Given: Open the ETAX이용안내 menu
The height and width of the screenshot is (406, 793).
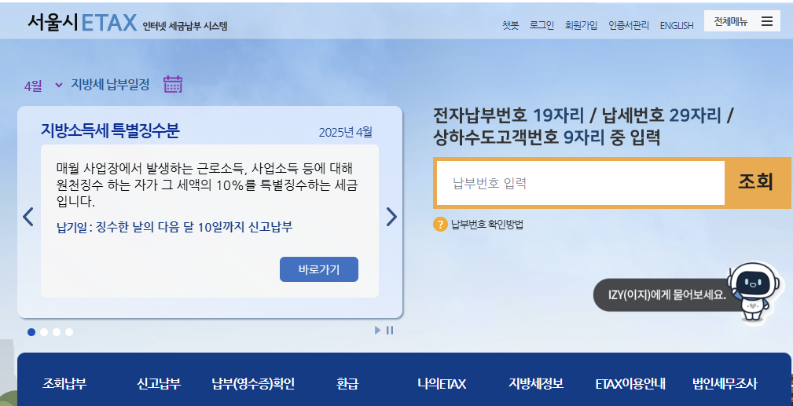Looking at the screenshot, I should coord(630,384).
